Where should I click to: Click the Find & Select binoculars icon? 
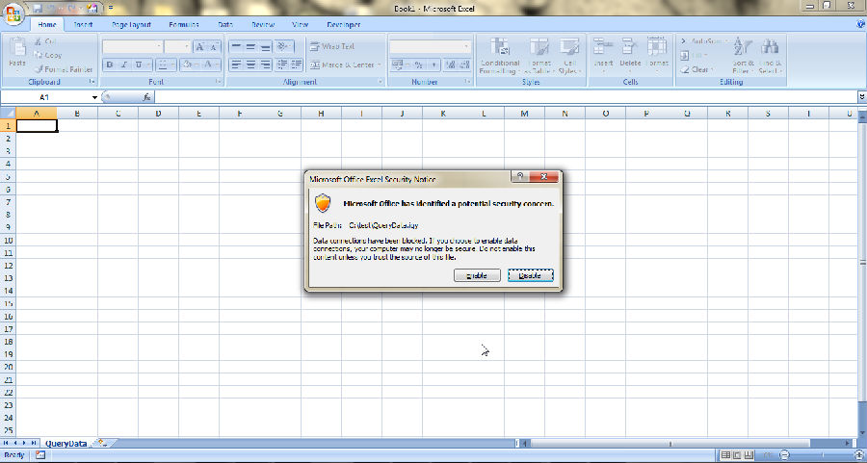769,47
